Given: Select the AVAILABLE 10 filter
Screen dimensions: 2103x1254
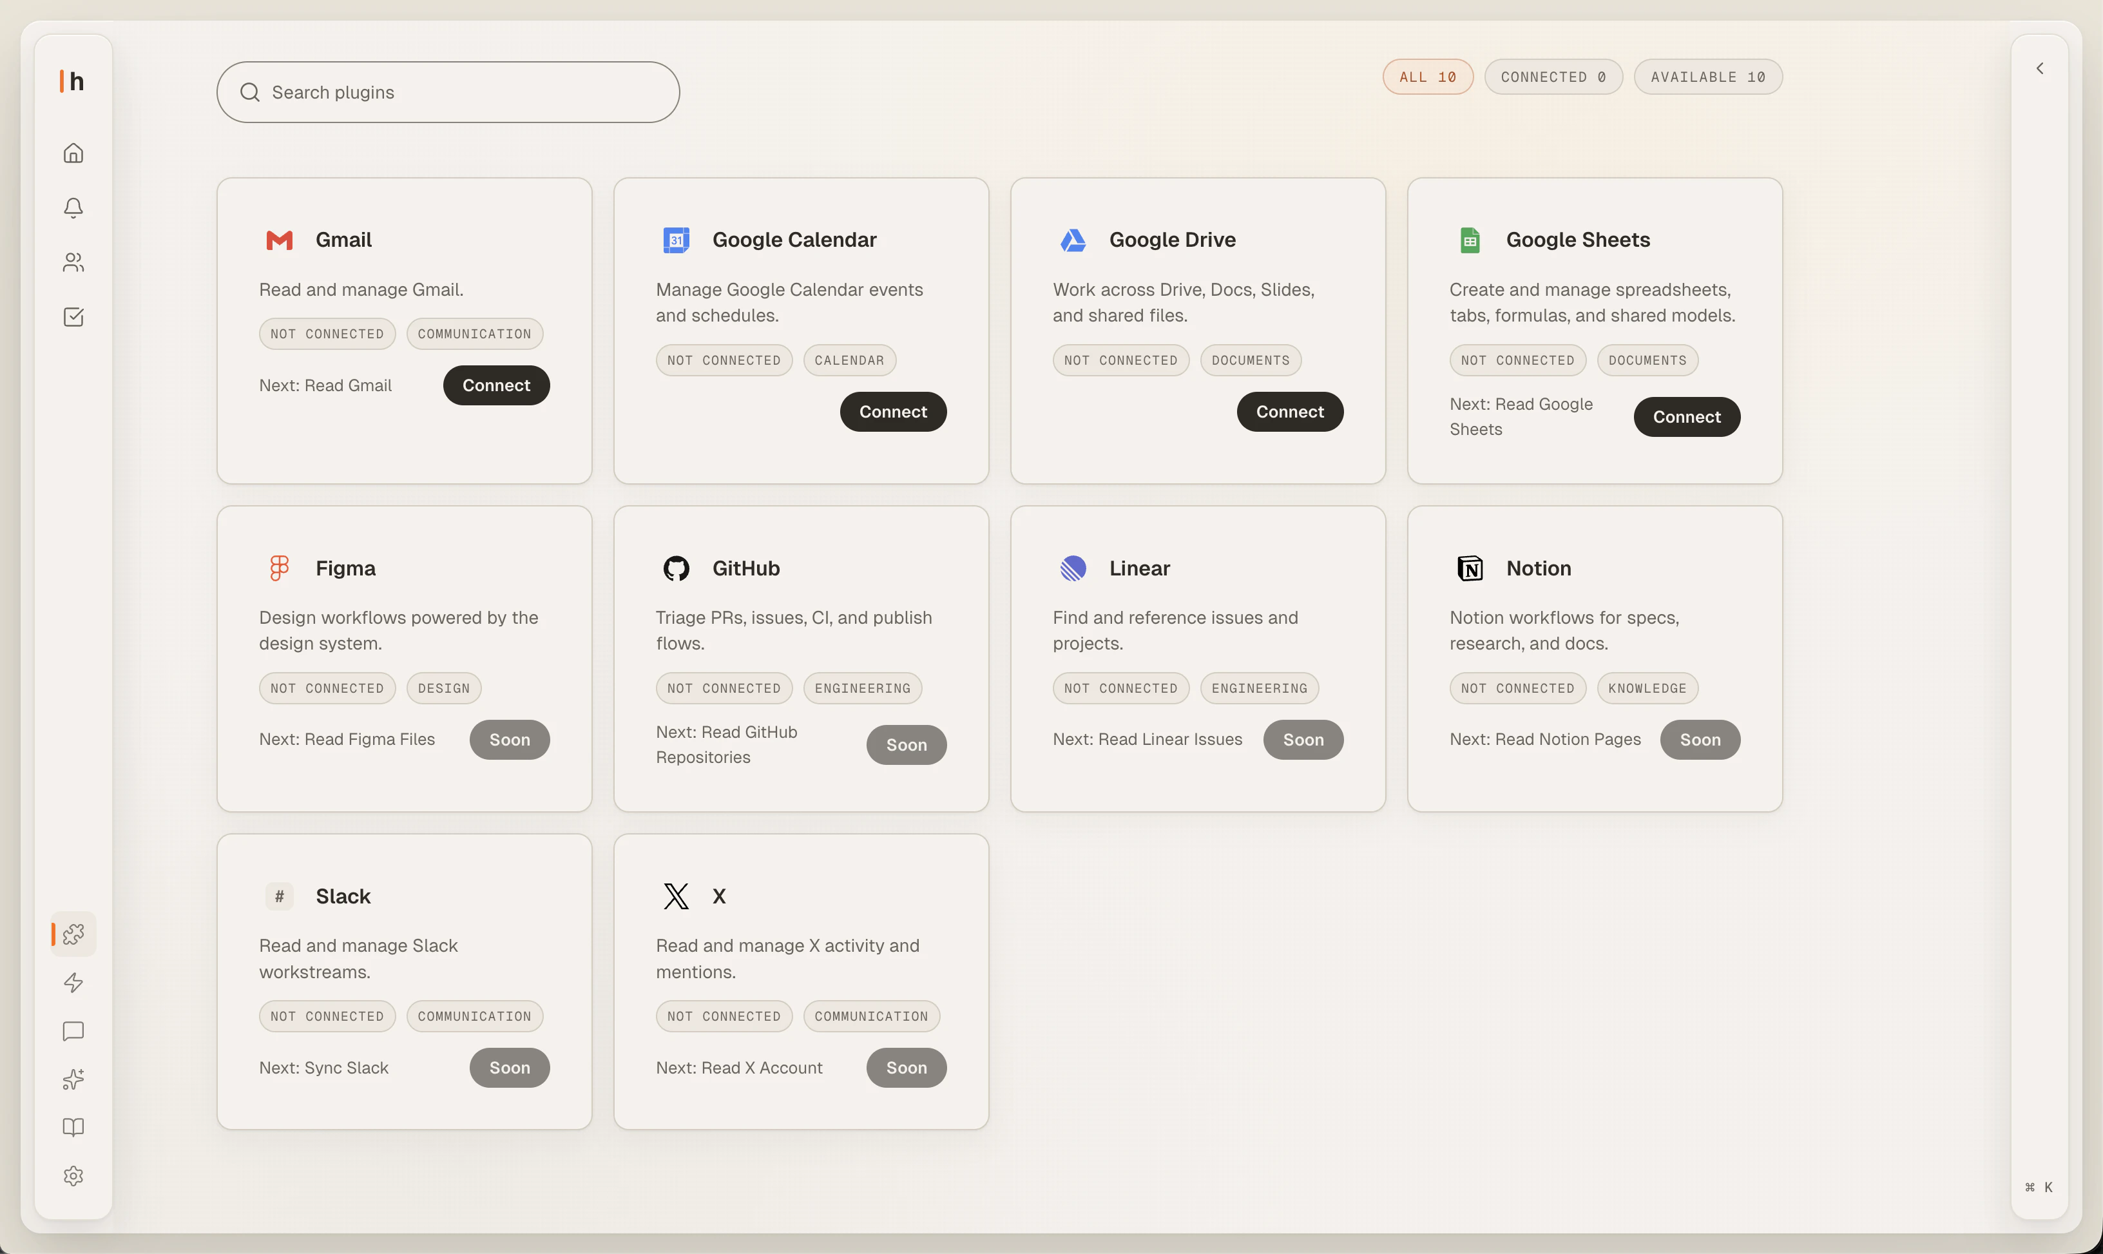Looking at the screenshot, I should tap(1709, 77).
